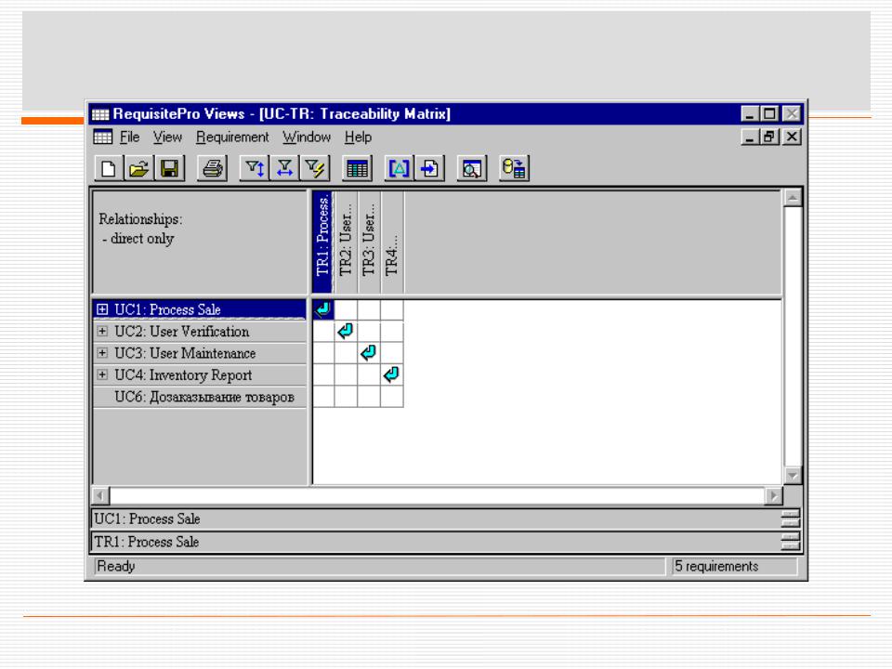Select the trace arrow in UC2/TR2 cell

click(x=346, y=331)
